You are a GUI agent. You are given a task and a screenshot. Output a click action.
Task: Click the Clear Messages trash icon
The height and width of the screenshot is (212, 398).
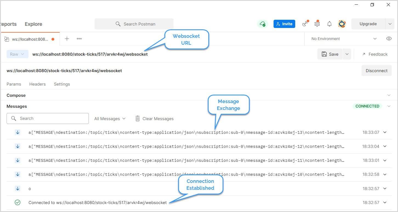138,118
